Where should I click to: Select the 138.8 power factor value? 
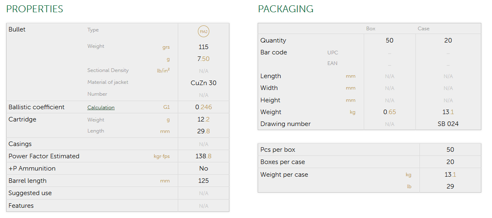[204, 156]
